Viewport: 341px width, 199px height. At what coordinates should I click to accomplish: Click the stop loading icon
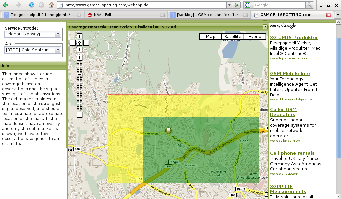tap(41, 5)
